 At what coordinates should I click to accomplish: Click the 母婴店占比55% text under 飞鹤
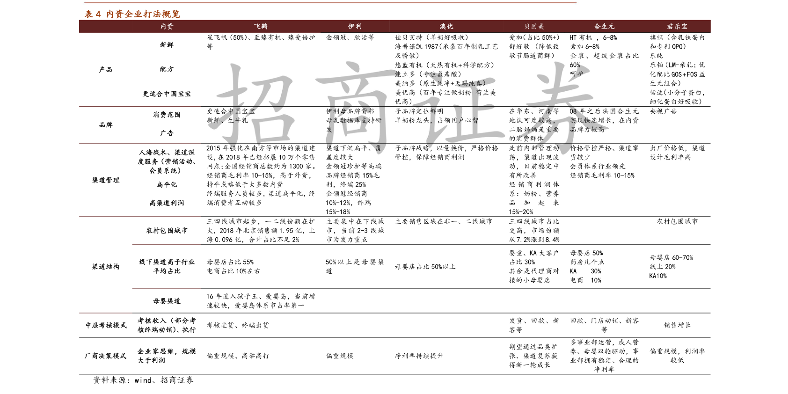point(230,262)
